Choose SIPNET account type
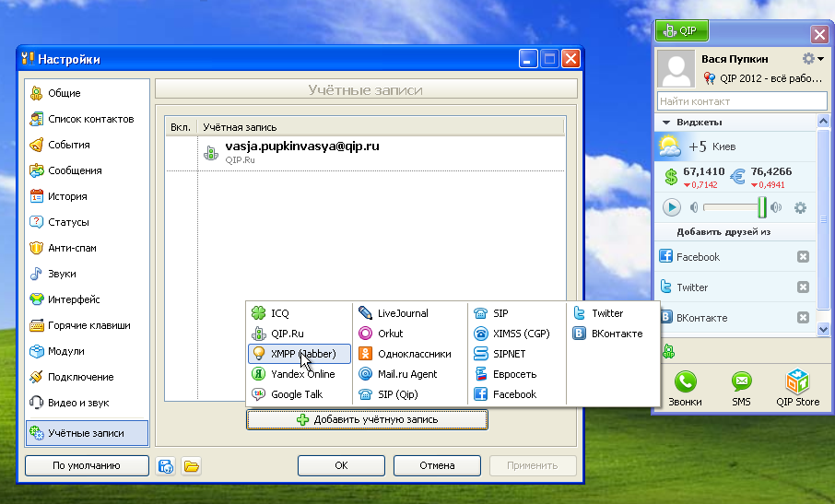 coord(517,354)
